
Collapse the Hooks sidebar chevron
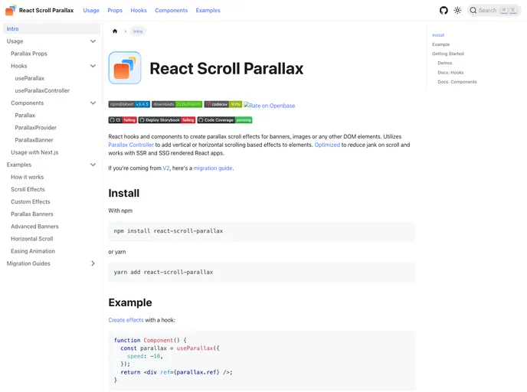click(93, 66)
